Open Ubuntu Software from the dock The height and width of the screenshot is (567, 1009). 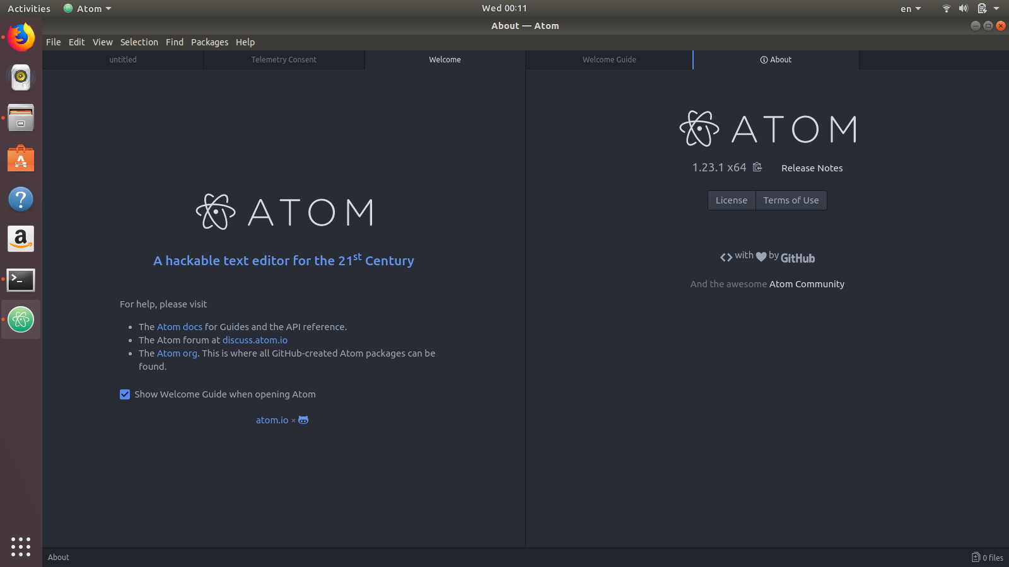21,158
